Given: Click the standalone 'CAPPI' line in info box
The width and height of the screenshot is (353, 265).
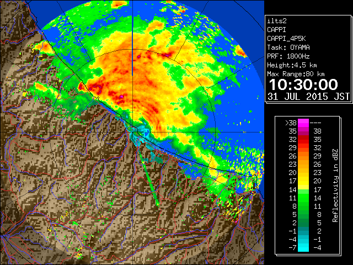Looking at the screenshot, I should 276,30.
